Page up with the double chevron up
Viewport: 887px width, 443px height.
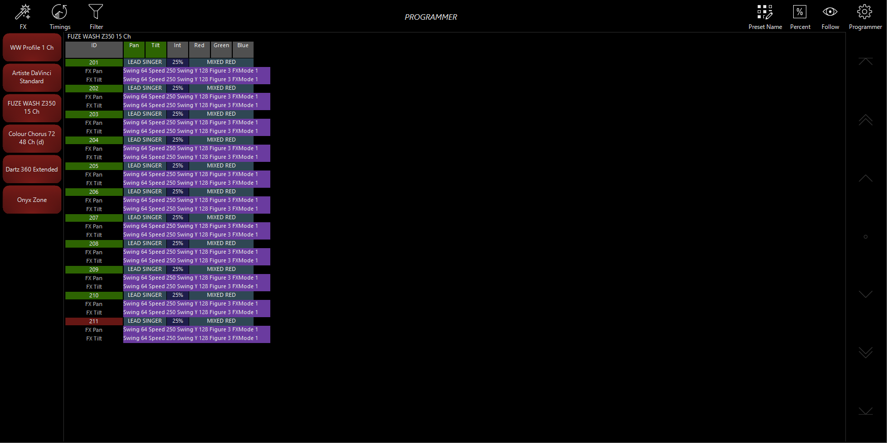[x=866, y=120]
